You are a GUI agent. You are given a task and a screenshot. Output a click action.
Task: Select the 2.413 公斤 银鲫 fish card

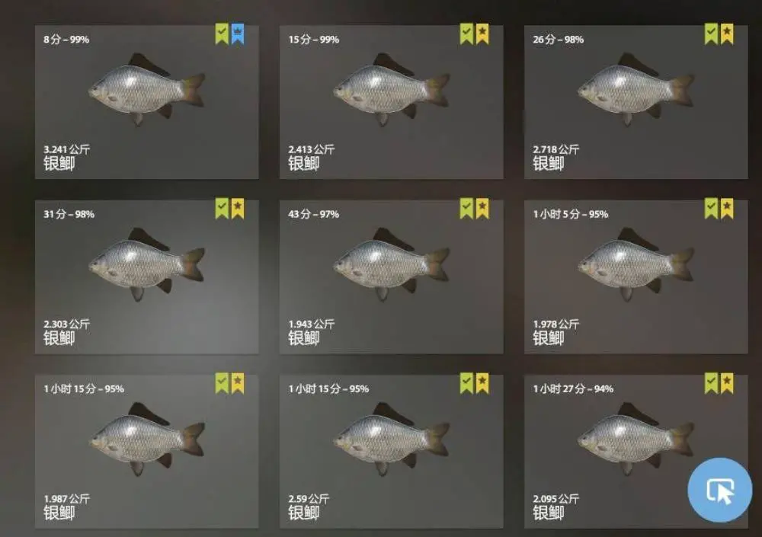(391, 102)
